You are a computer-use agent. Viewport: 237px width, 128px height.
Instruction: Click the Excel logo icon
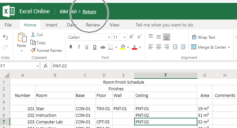pyautogui.click(x=9, y=11)
